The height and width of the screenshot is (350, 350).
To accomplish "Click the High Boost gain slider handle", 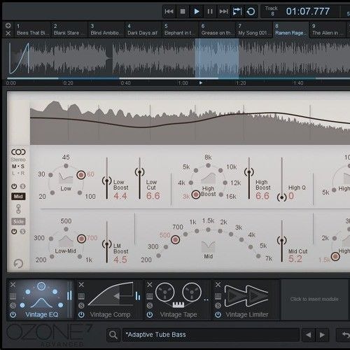I will tap(249, 172).
